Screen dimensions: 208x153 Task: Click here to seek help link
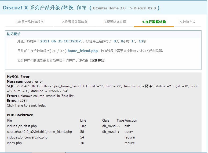click(x=26, y=105)
